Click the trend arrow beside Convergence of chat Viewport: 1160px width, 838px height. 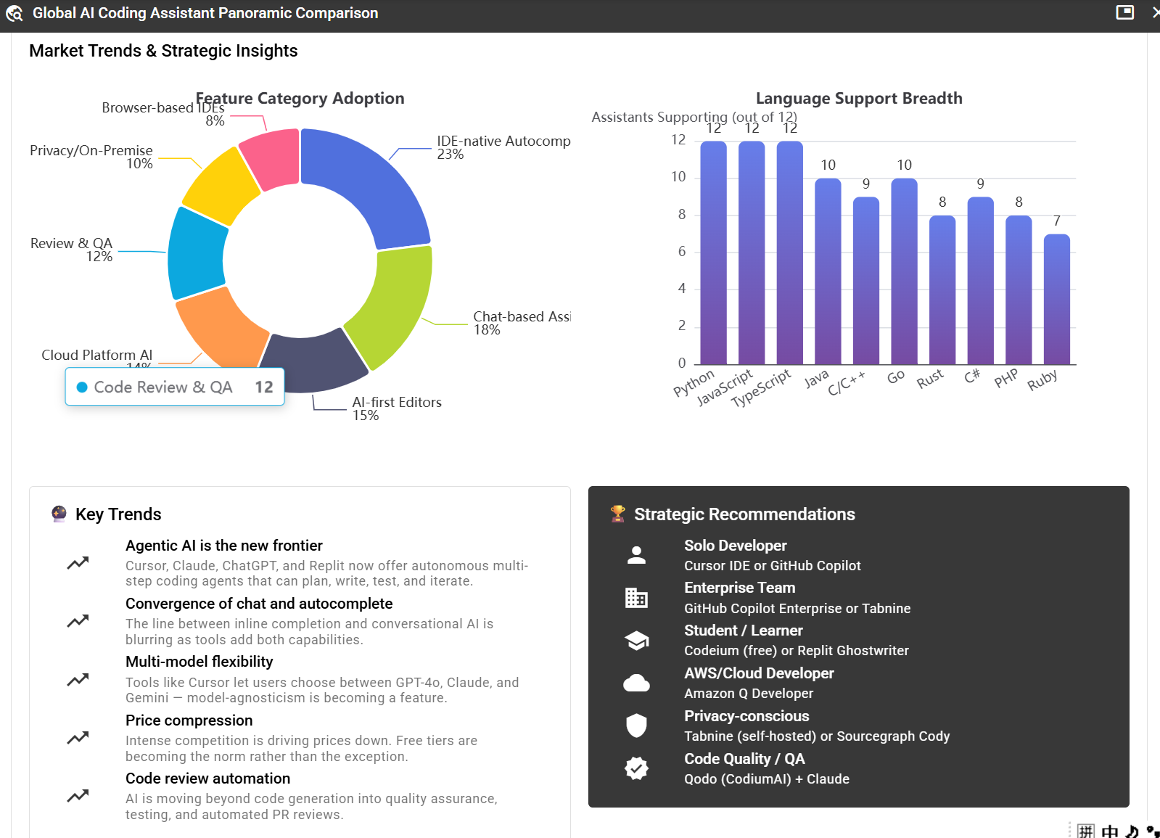[78, 621]
